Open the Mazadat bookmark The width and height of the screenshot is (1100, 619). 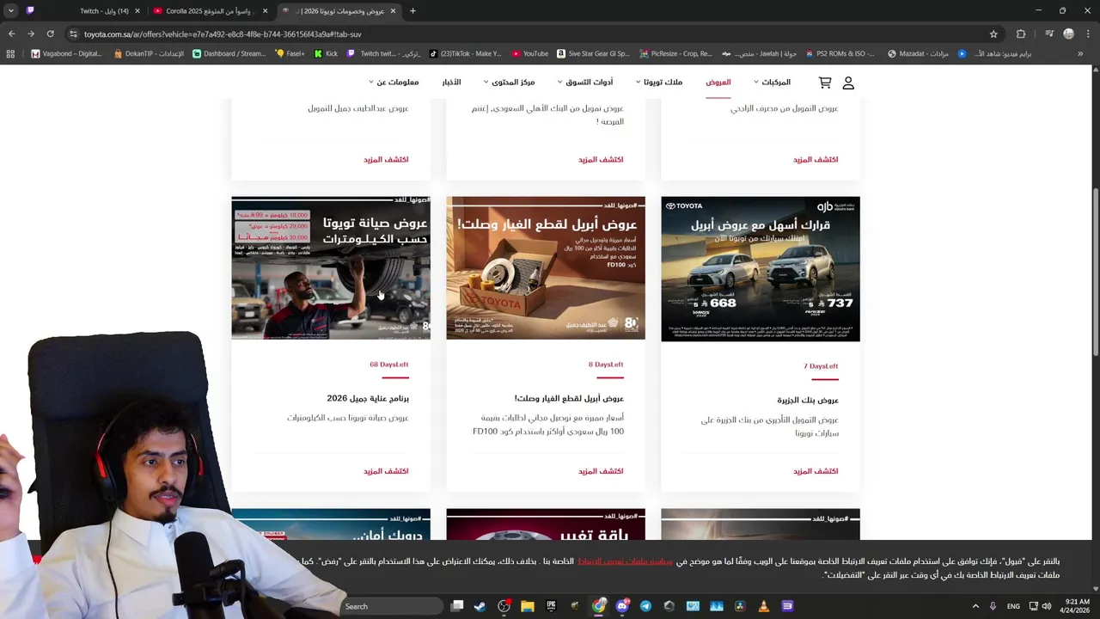click(x=918, y=53)
